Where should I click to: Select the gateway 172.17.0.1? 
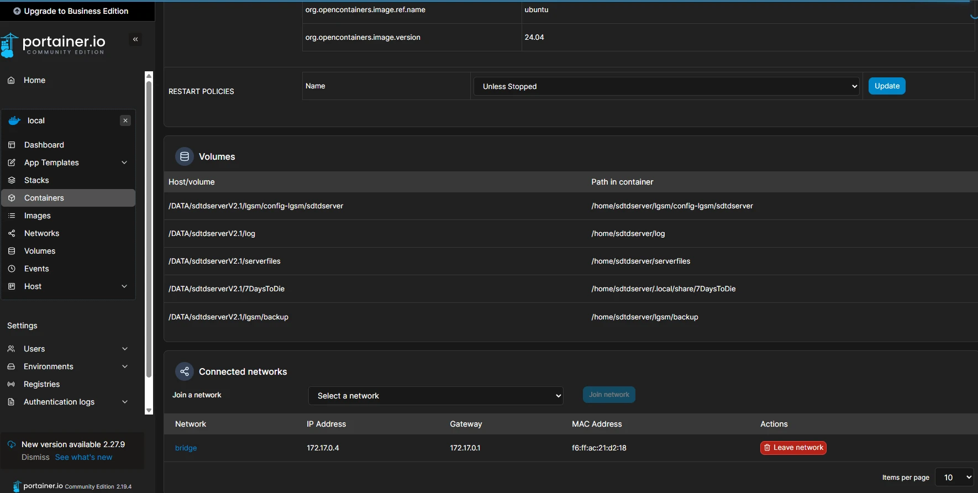465,448
